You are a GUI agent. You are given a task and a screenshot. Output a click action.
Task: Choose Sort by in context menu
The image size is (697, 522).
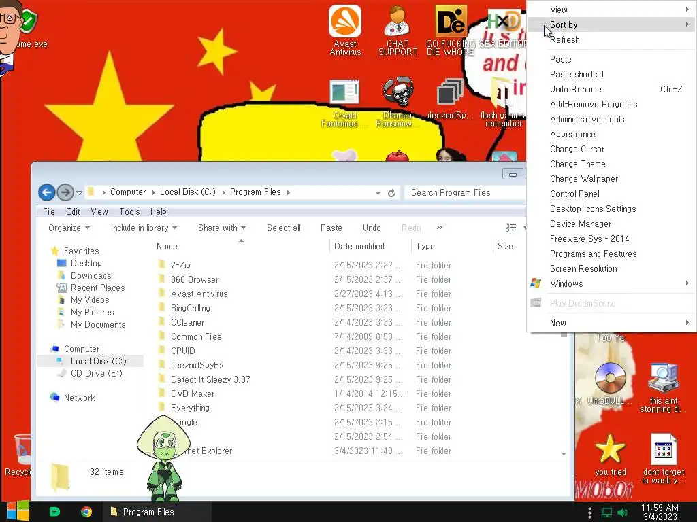coord(611,24)
